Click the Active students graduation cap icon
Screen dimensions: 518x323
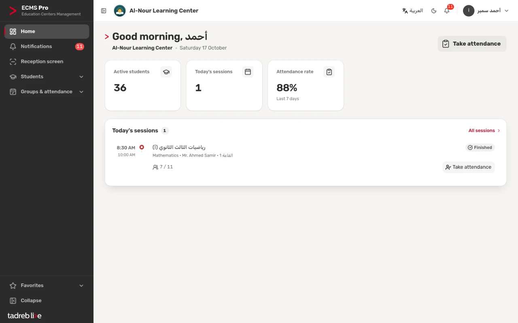coord(166,72)
